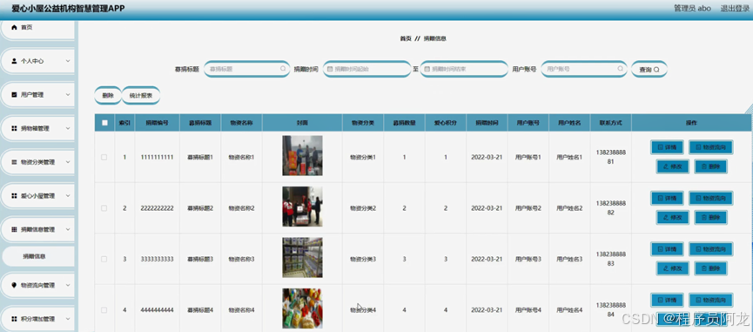Expand the 积分增加管理 menu chevron

68,319
